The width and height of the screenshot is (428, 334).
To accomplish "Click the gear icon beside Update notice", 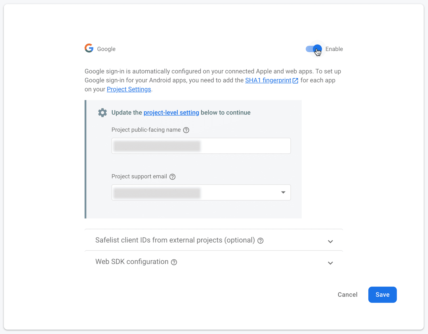I will click(x=102, y=113).
